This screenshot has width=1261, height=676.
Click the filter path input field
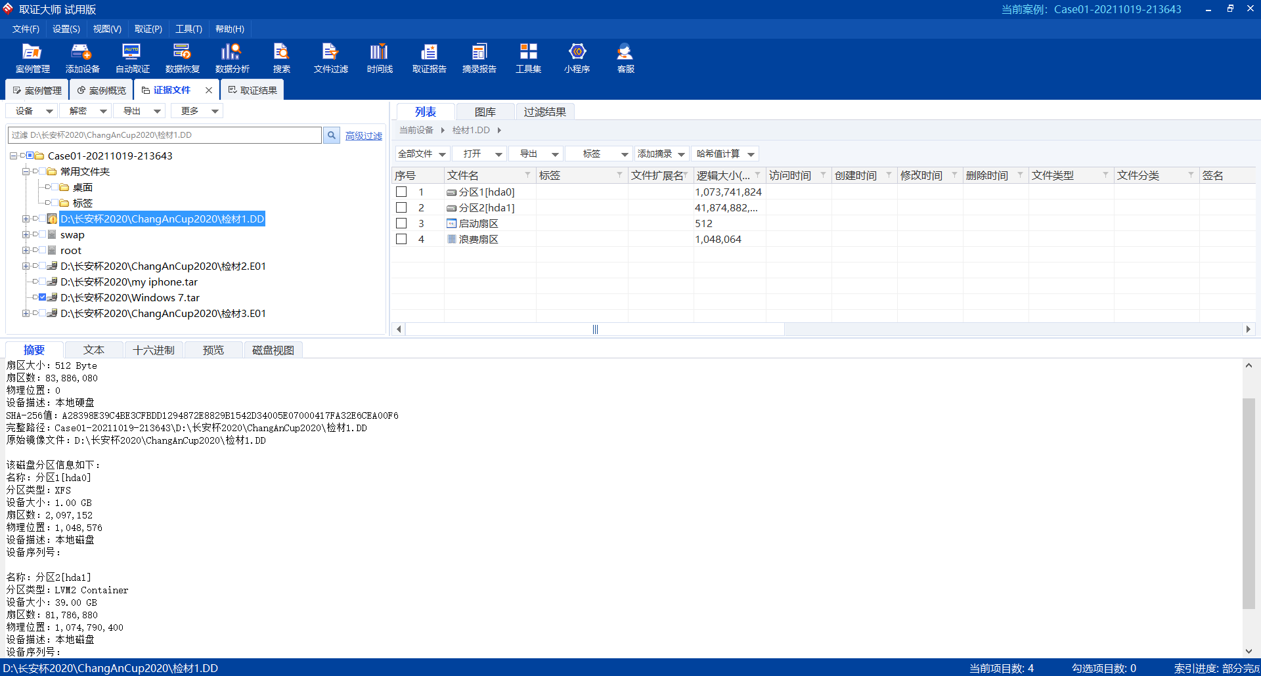[165, 135]
